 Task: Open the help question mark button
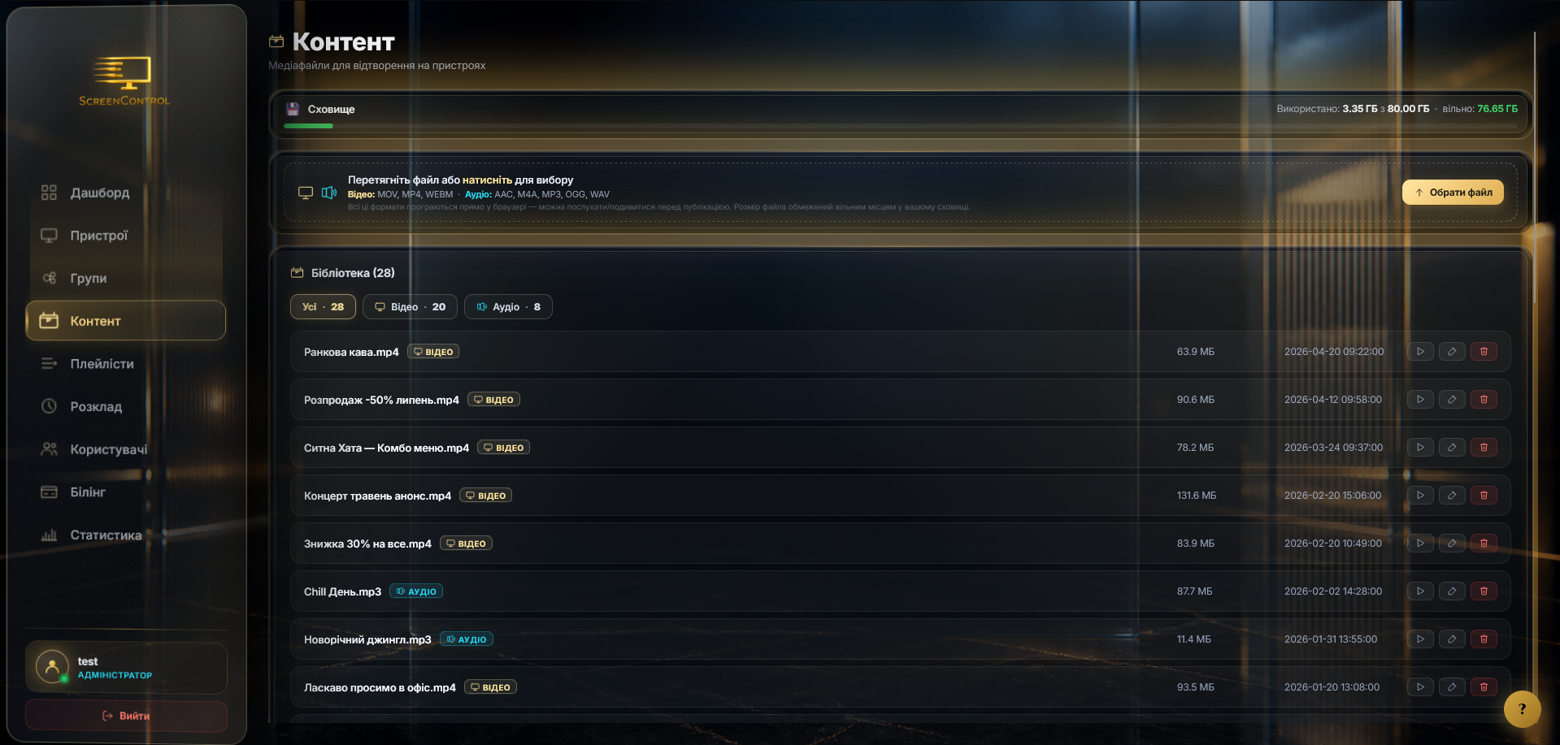tap(1522, 708)
